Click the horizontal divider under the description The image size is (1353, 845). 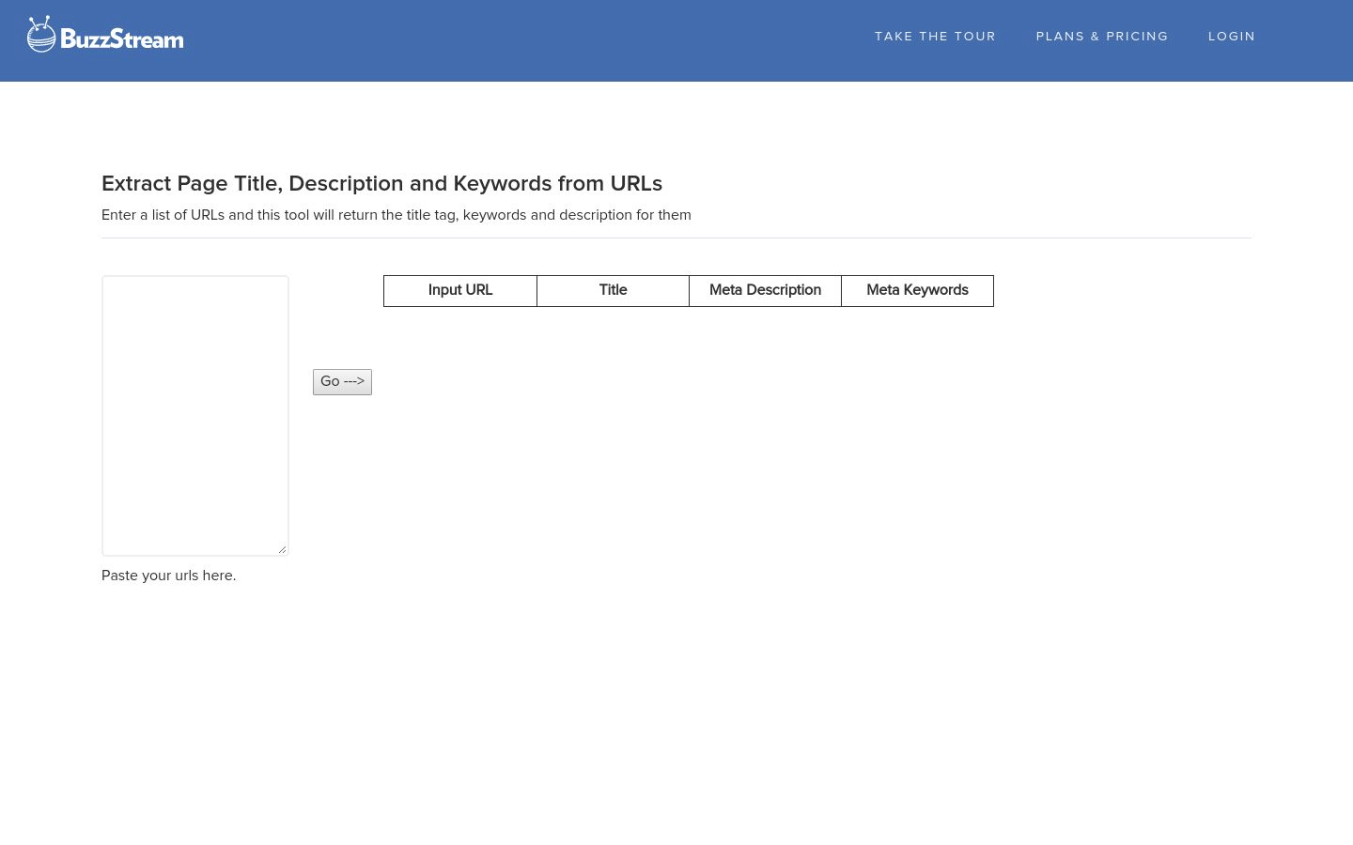click(676, 238)
